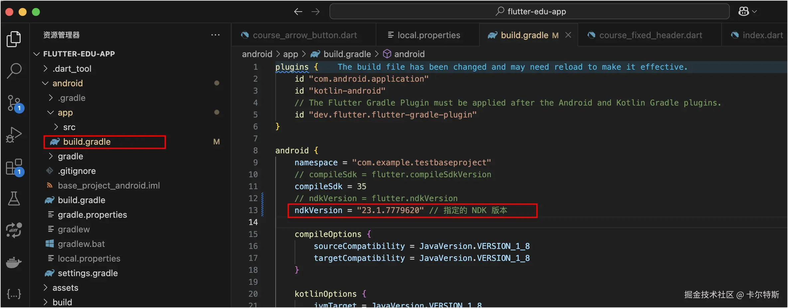Open the diff tool view in activity bar
Screen dimensions: 788x308
14,230
